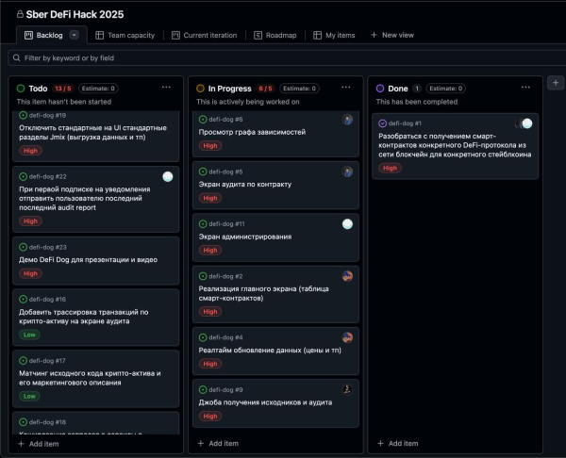
Task: Click the defi-dog #2 repository reference text
Action: point(225,276)
